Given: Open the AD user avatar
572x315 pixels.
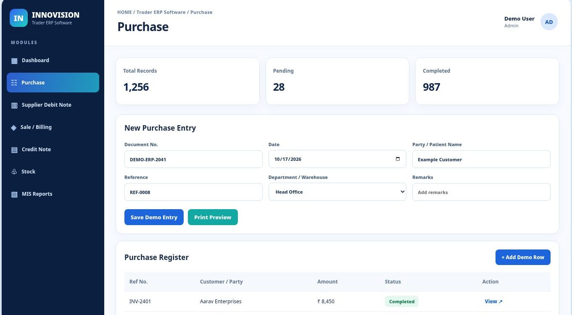Looking at the screenshot, I should pos(549,22).
